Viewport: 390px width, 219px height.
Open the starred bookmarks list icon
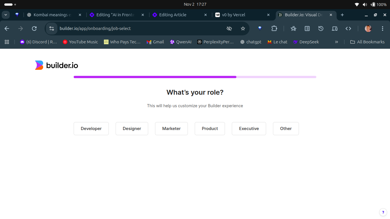pos(293,29)
